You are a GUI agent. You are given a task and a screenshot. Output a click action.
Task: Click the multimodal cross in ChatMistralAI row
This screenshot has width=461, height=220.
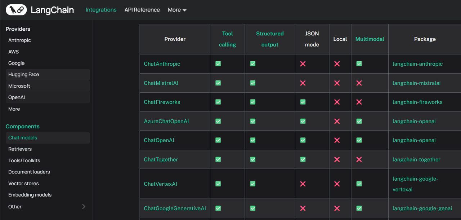(x=359, y=83)
